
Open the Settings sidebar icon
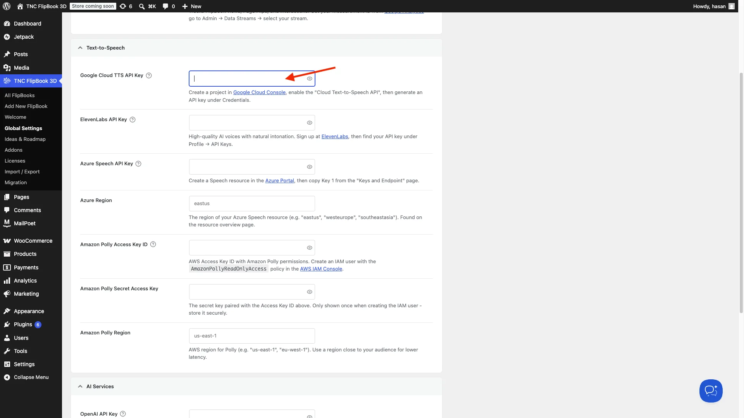[7, 364]
